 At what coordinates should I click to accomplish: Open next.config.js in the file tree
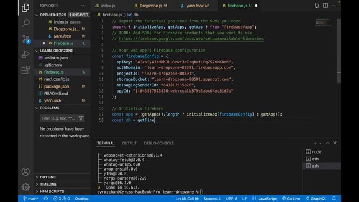coord(62,79)
